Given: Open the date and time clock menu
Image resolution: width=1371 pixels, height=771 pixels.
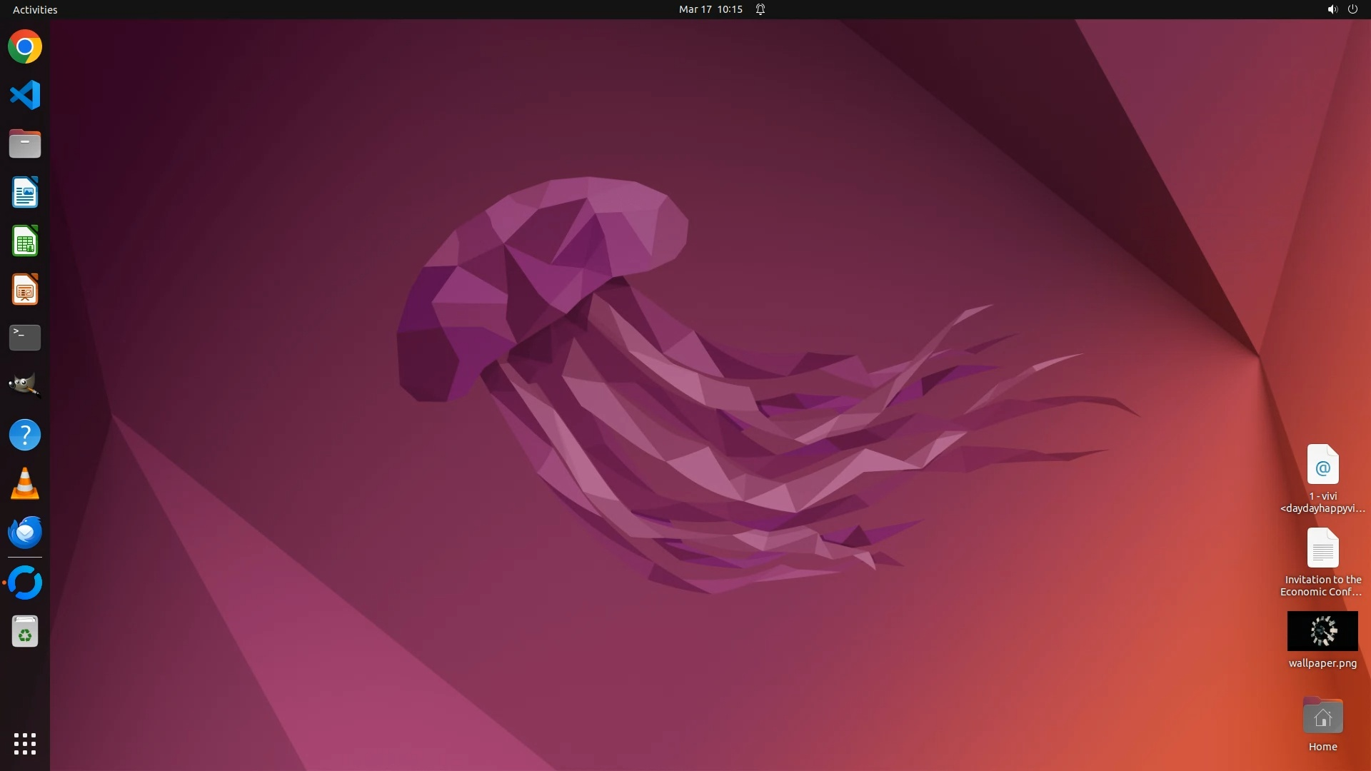Looking at the screenshot, I should (710, 9).
